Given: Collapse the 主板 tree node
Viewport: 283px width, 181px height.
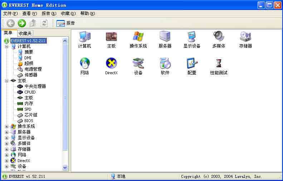Looking at the screenshot, I should click(x=7, y=81).
